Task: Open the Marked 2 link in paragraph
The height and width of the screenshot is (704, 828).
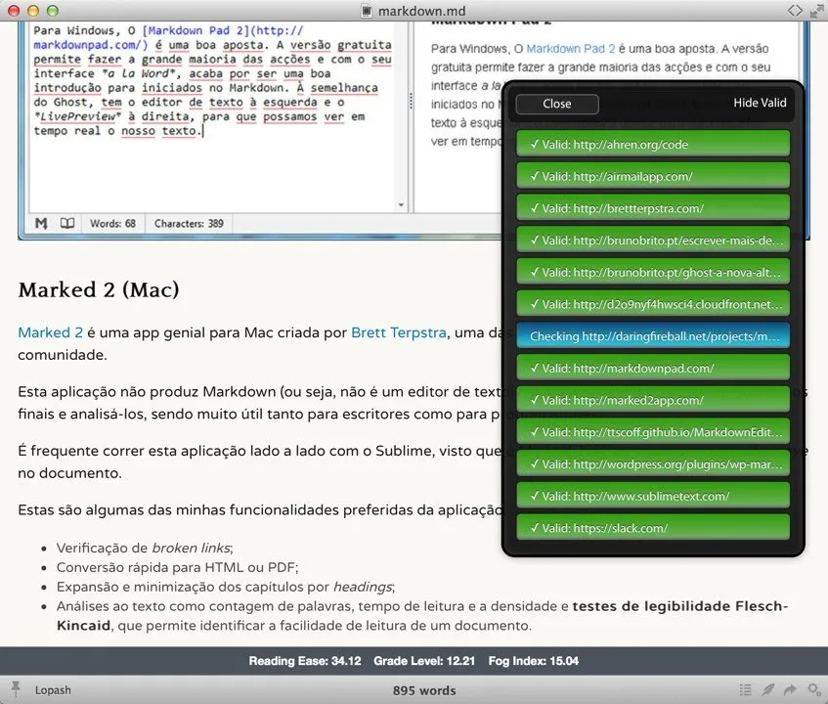Action: click(x=50, y=332)
